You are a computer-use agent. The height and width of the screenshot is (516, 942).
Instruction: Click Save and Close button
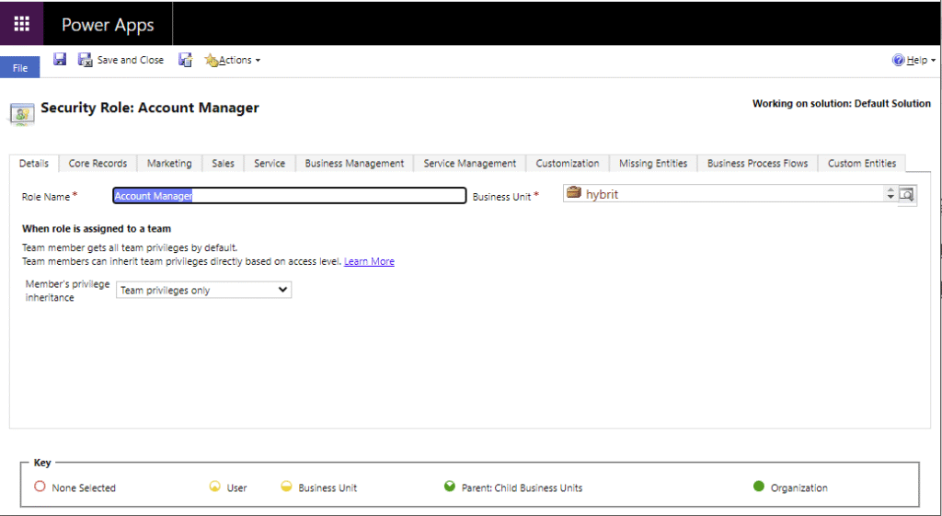tap(121, 60)
